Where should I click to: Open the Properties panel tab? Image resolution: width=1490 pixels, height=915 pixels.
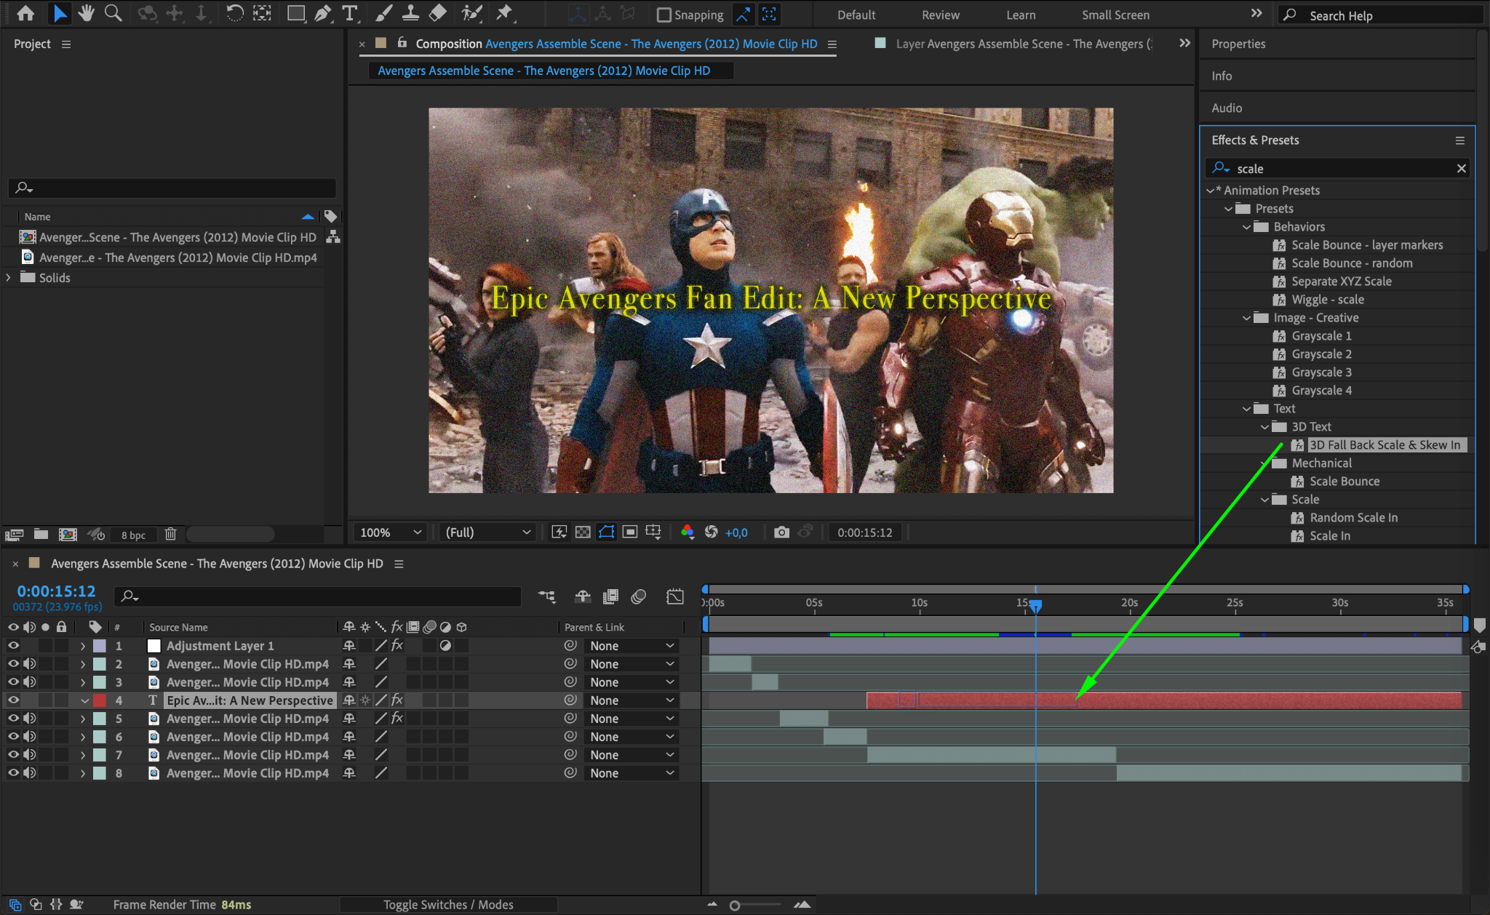[x=1238, y=44]
